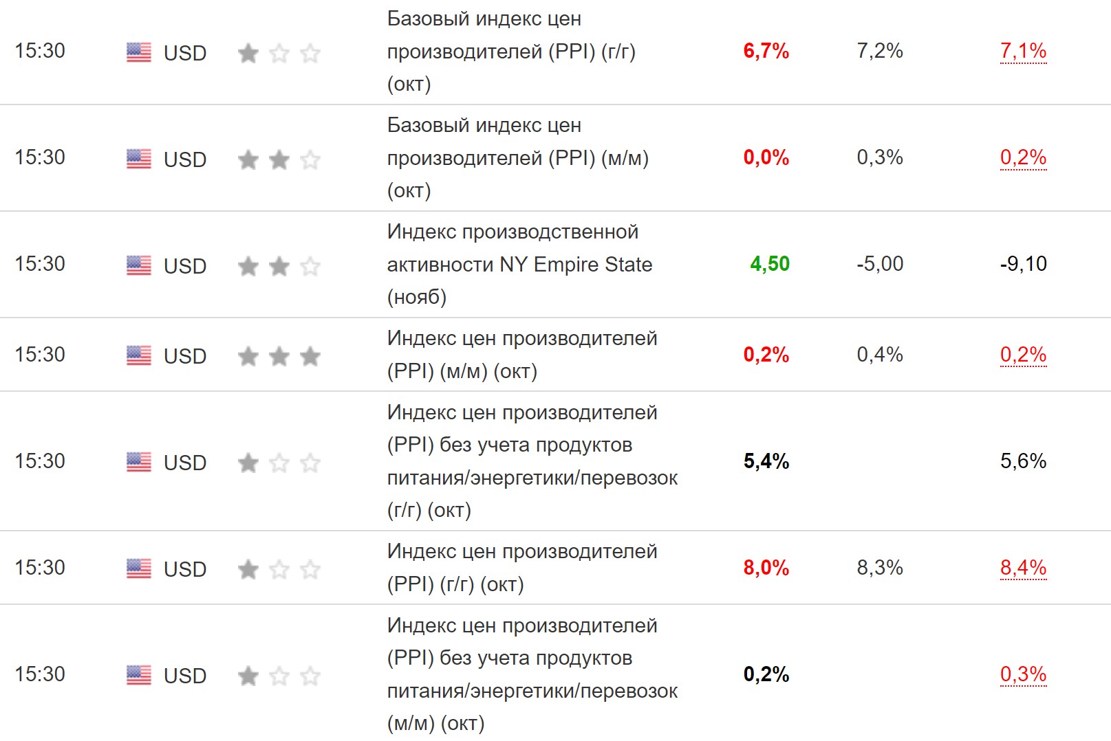Click two-star rating in Core PPI (м/м) row
The width and height of the screenshot is (1111, 741).
[x=279, y=159]
